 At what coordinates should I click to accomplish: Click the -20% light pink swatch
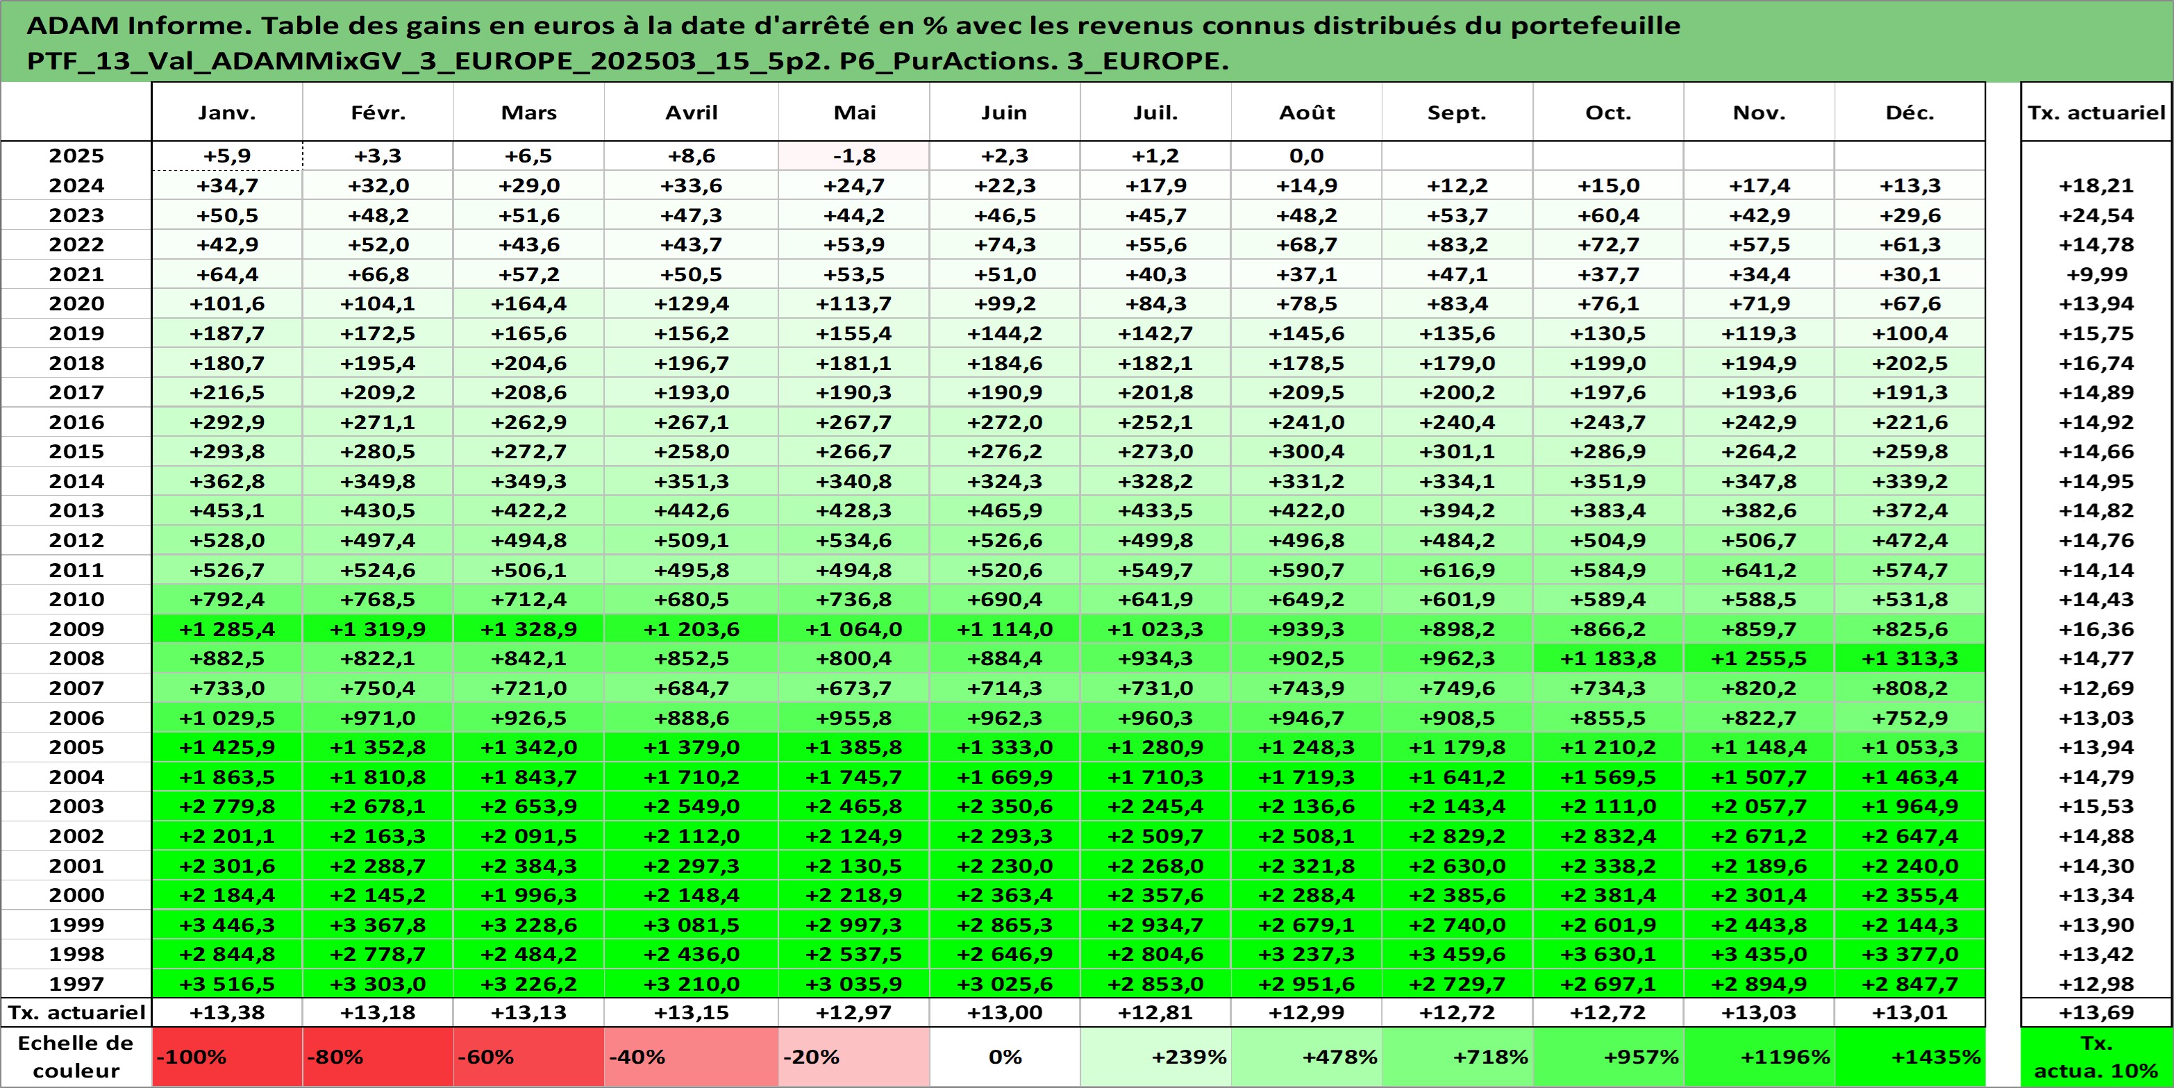pos(854,1057)
